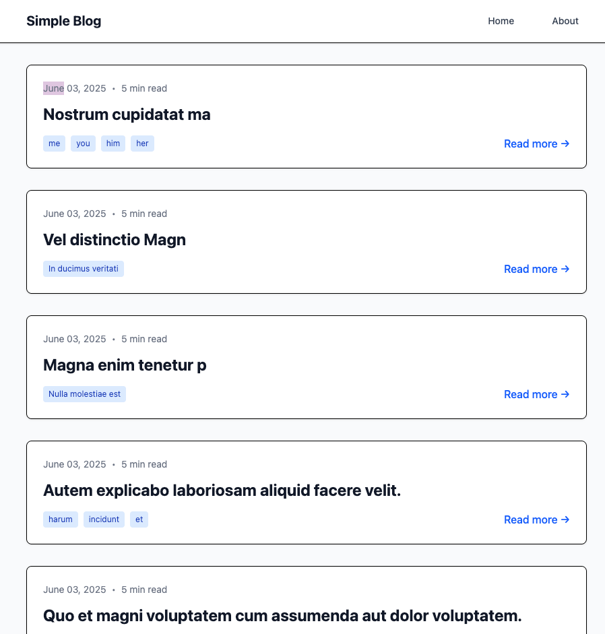Read more of Autem explicabo laboriosam post
This screenshot has width=605, height=634.
(x=536, y=519)
